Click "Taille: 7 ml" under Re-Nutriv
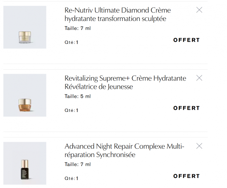Viewport: 227px width, 188px height. pyautogui.click(x=78, y=28)
